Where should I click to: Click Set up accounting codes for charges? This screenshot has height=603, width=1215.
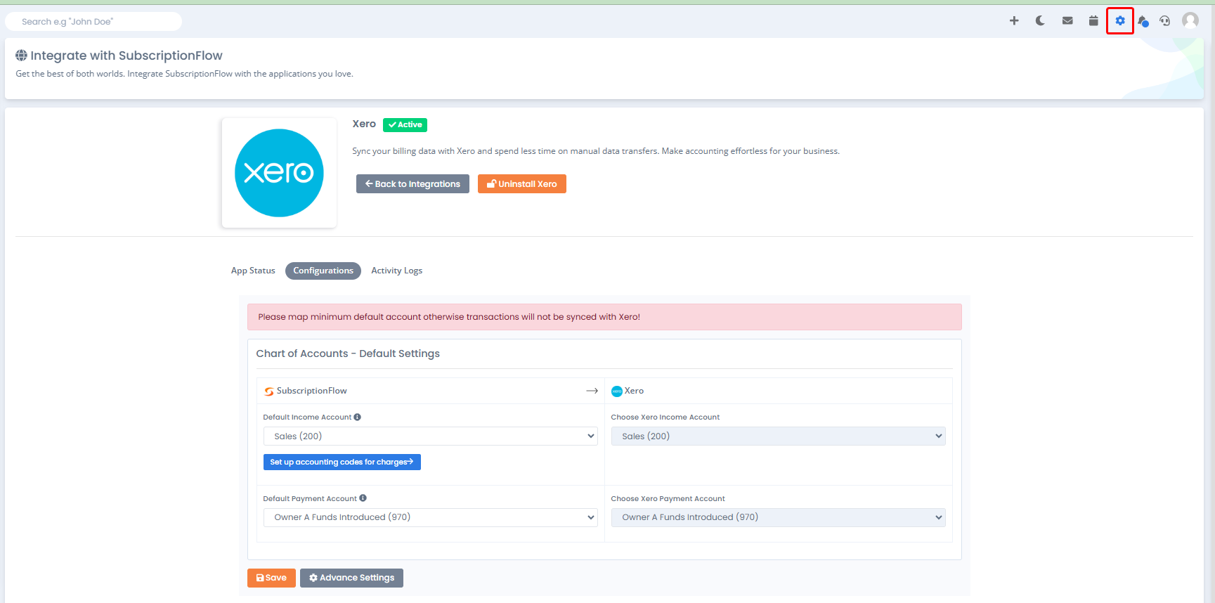(342, 462)
